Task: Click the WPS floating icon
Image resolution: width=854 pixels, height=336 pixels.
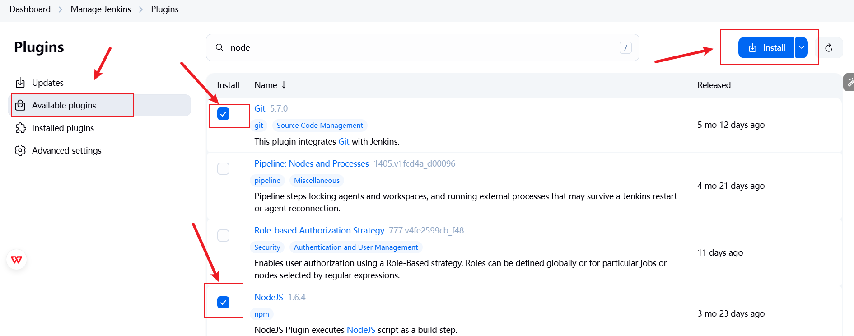Action: pyautogui.click(x=17, y=260)
